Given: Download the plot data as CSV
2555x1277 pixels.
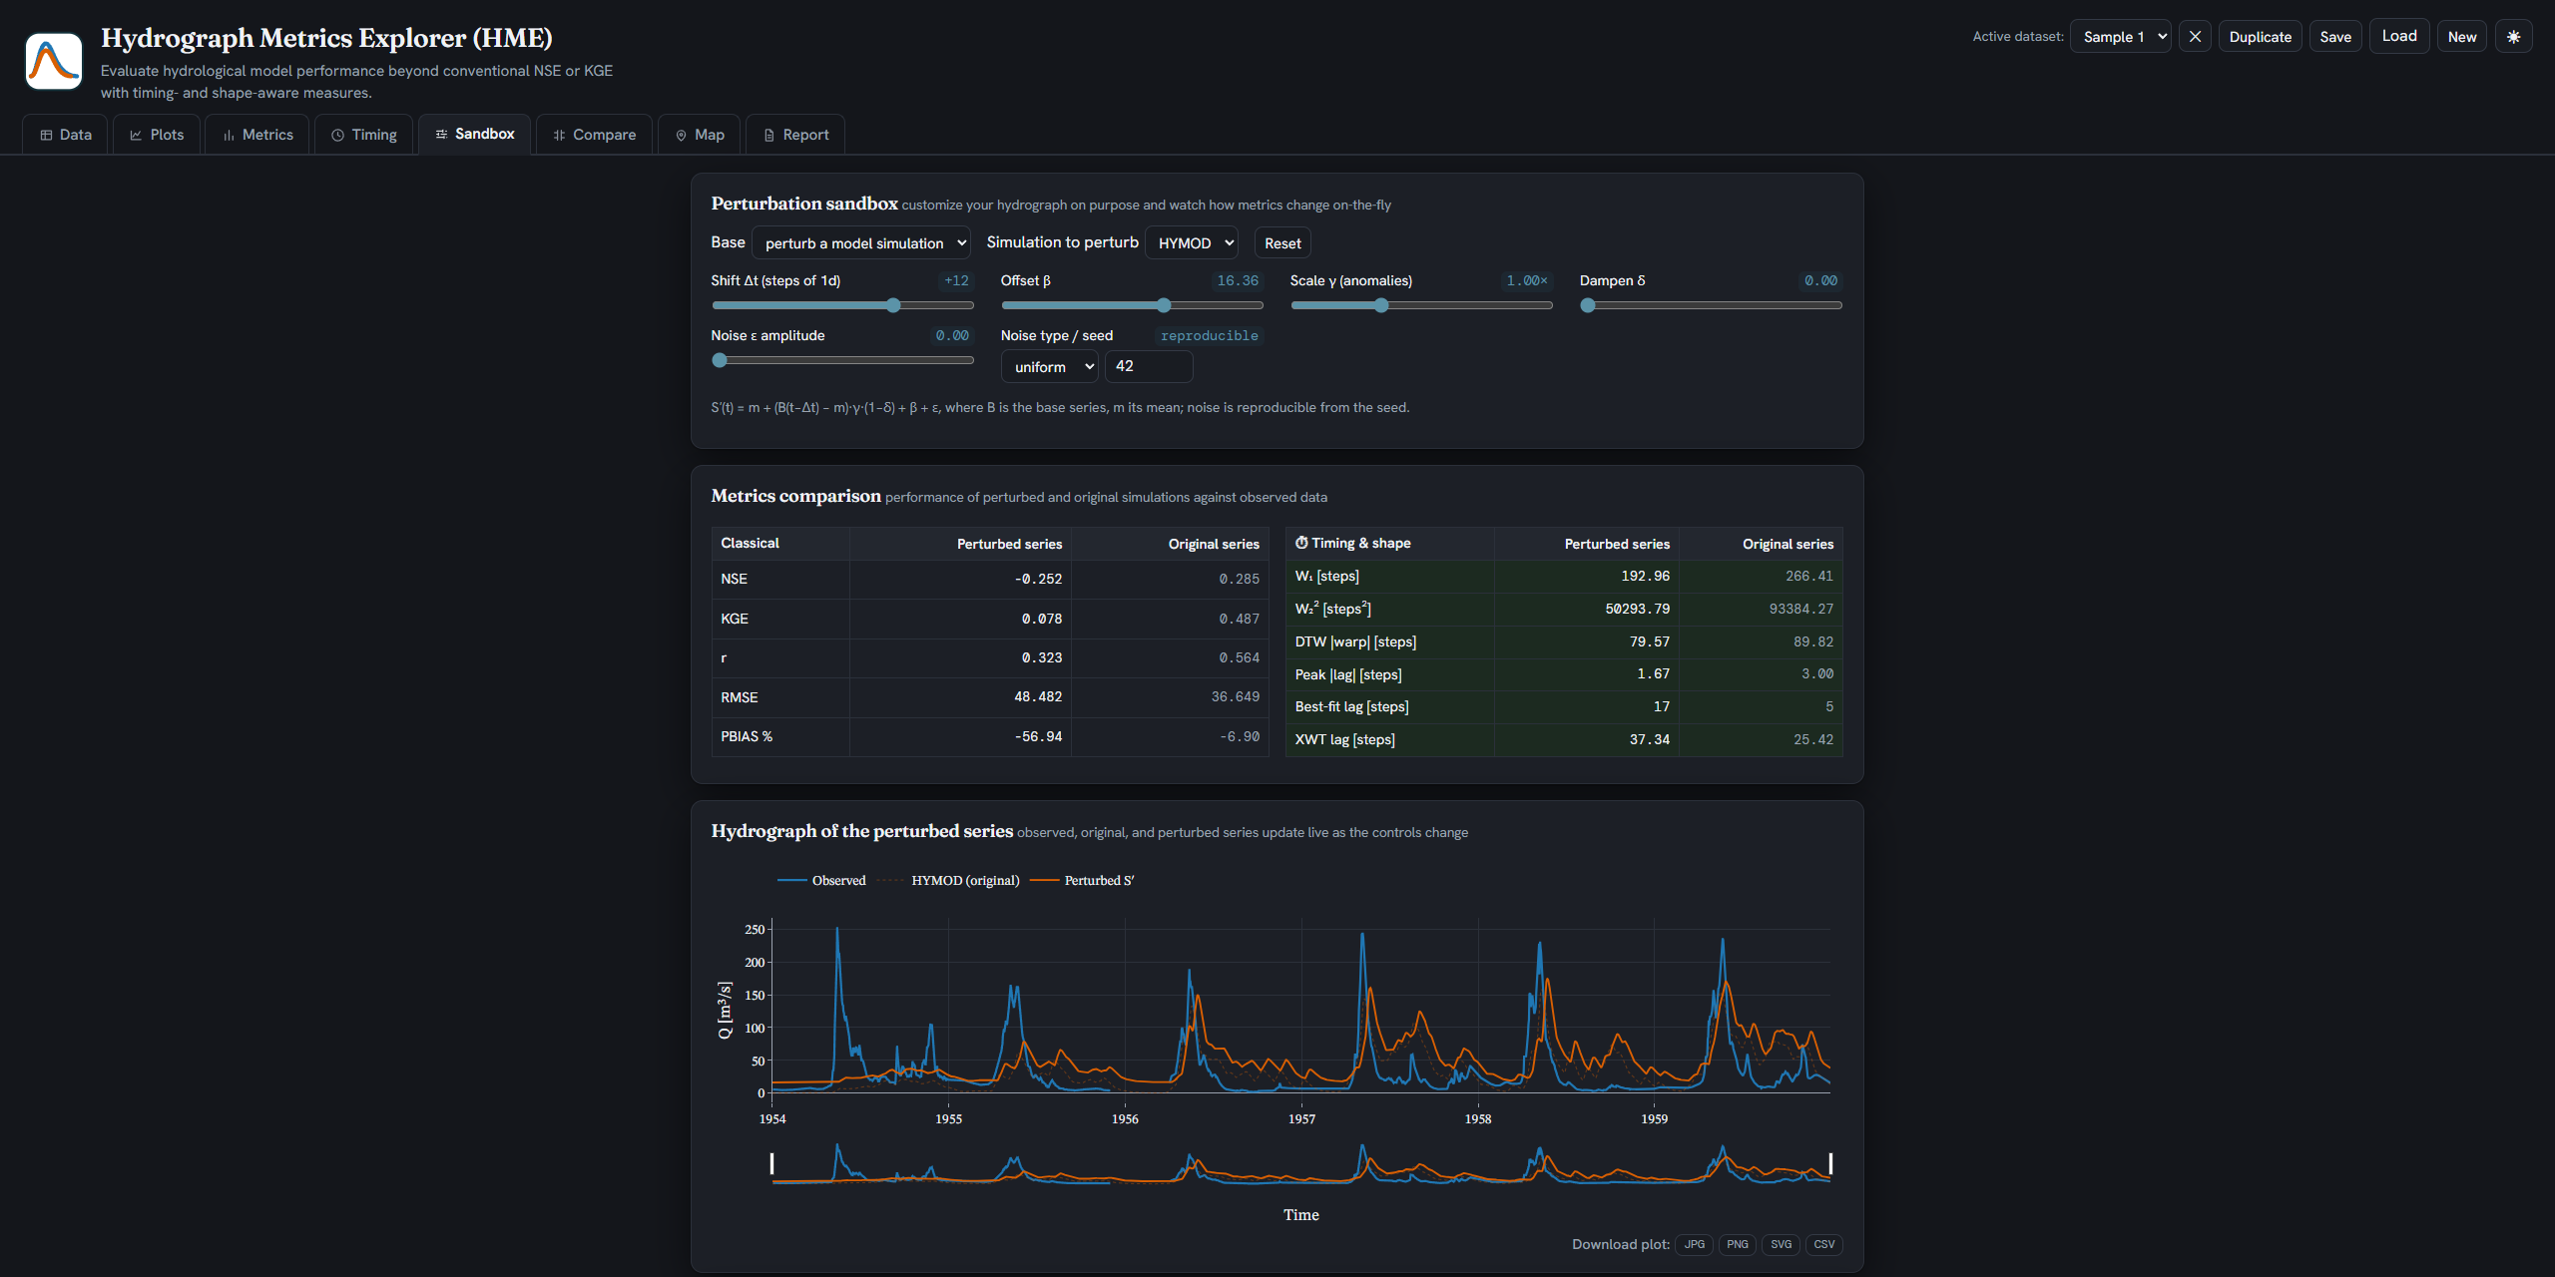Looking at the screenshot, I should click(x=1824, y=1244).
